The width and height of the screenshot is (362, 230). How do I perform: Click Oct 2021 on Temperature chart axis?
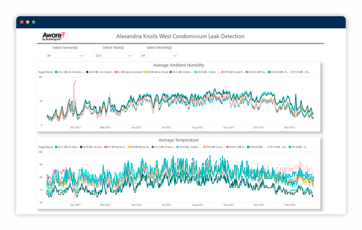click(x=259, y=205)
